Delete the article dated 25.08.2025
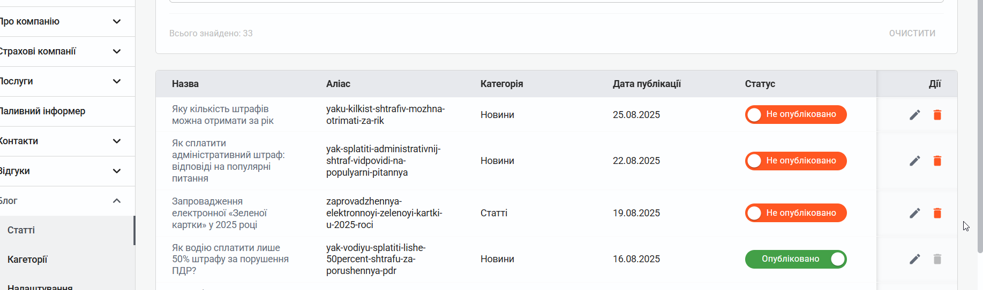Viewport: 983px width, 290px height. click(937, 115)
